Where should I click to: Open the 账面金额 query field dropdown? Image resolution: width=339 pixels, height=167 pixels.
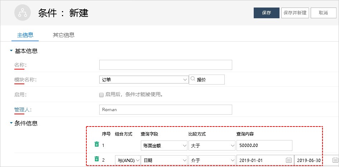(164, 145)
